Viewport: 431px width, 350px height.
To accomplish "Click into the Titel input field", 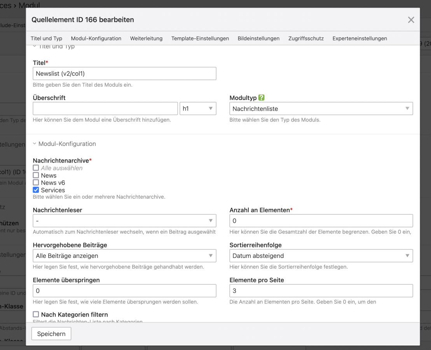I will pyautogui.click(x=124, y=73).
